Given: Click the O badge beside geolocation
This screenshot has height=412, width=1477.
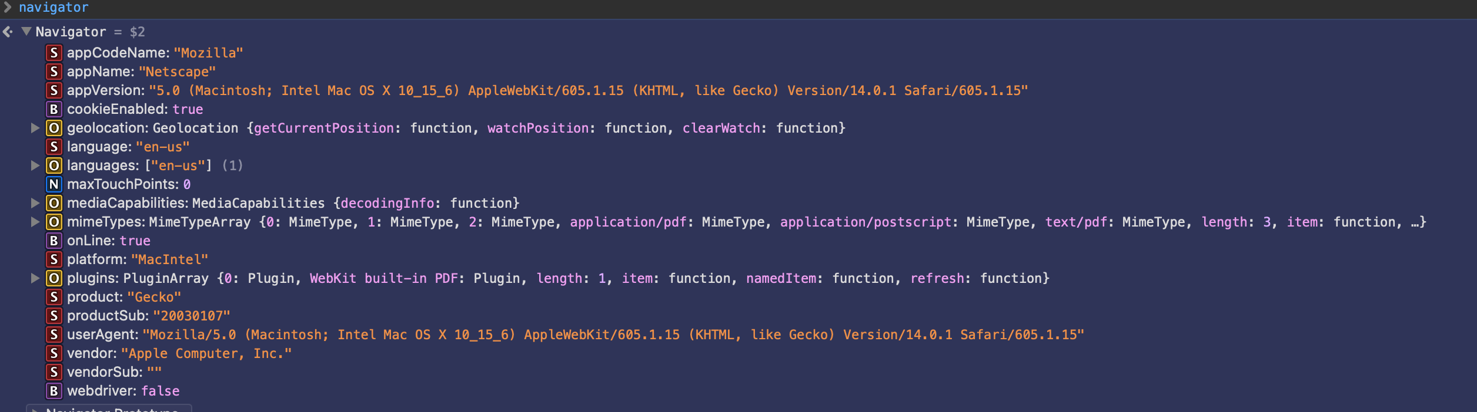Looking at the screenshot, I should (x=54, y=128).
